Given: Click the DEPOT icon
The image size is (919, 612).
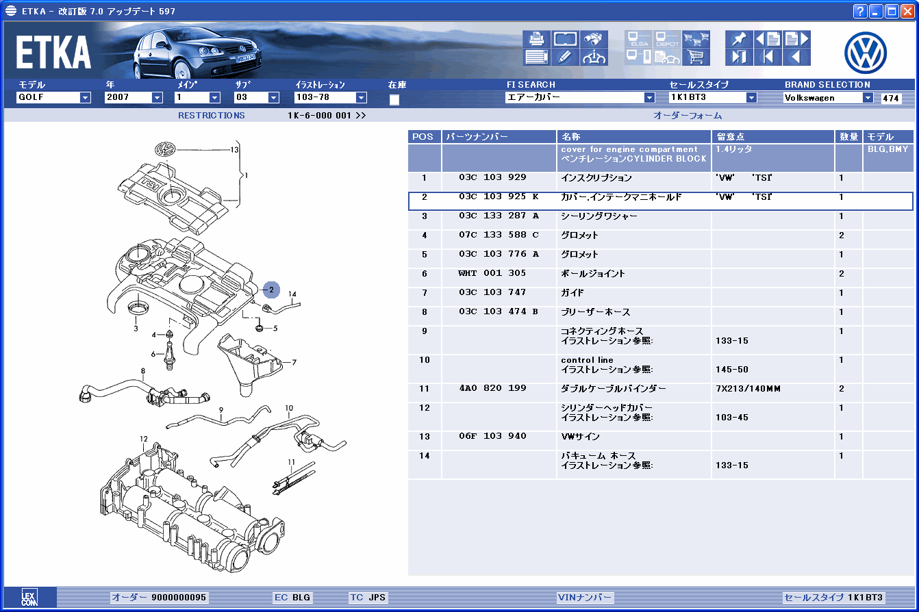Looking at the screenshot, I should coord(668,39).
